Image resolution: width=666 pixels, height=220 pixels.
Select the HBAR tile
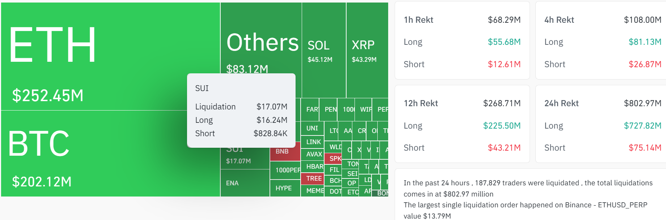click(x=313, y=167)
